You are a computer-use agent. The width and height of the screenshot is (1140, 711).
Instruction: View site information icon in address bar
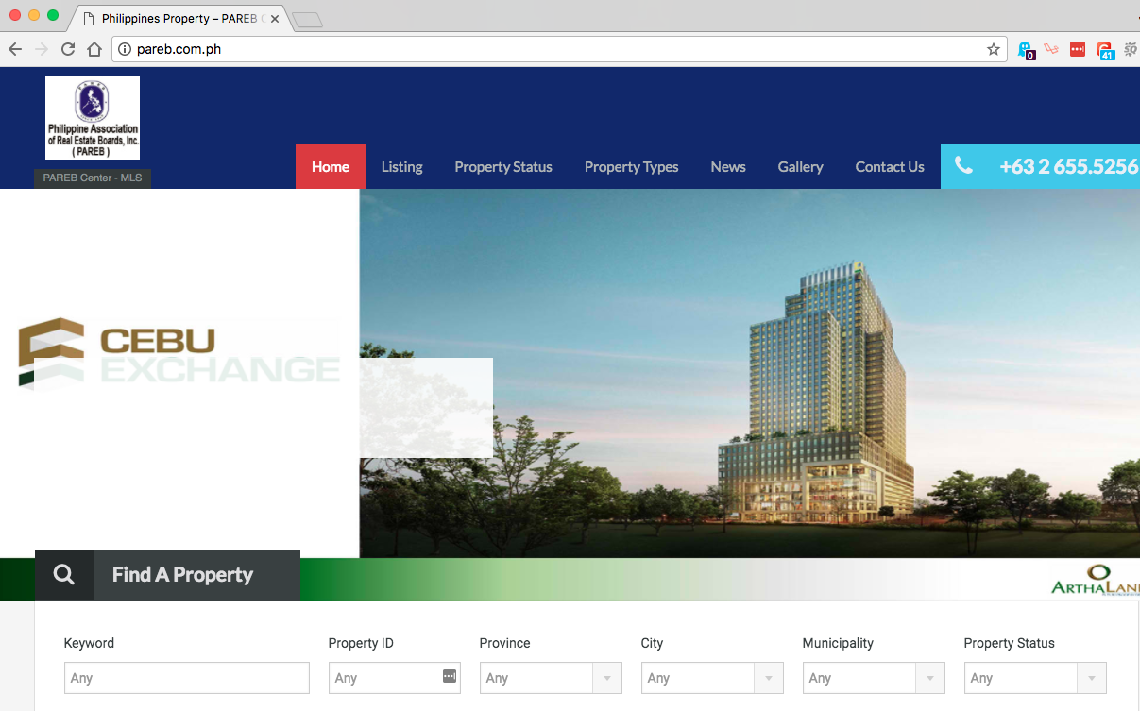(x=125, y=49)
